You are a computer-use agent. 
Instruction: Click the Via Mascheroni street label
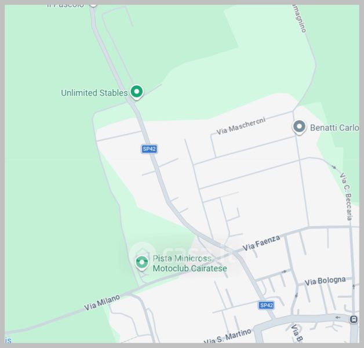(x=241, y=126)
